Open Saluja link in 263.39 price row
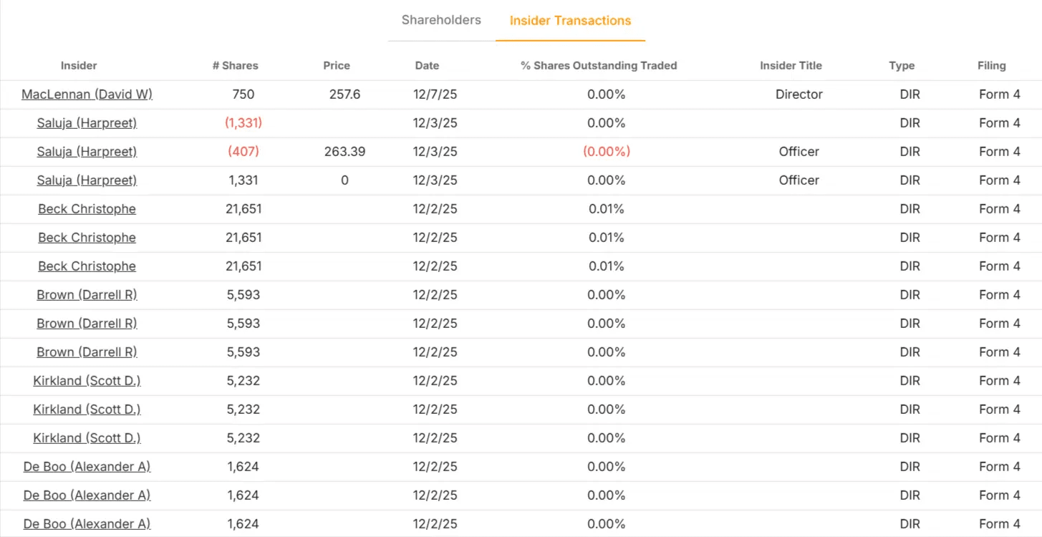Image resolution: width=1042 pixels, height=537 pixels. [87, 152]
